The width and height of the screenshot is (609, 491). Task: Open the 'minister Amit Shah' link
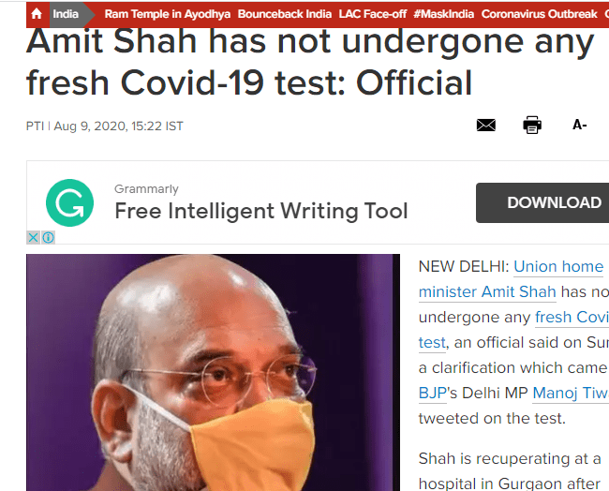coord(487,292)
